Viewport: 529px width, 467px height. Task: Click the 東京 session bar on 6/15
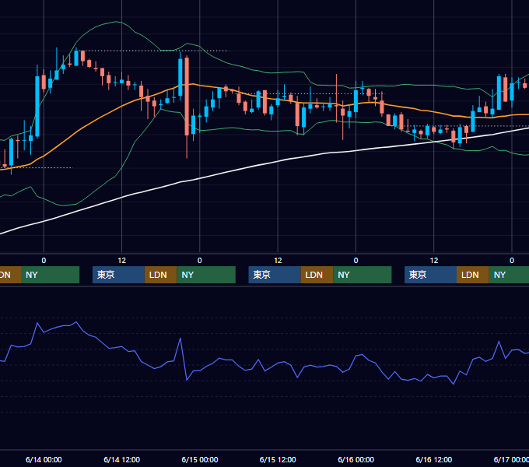[x=275, y=275]
